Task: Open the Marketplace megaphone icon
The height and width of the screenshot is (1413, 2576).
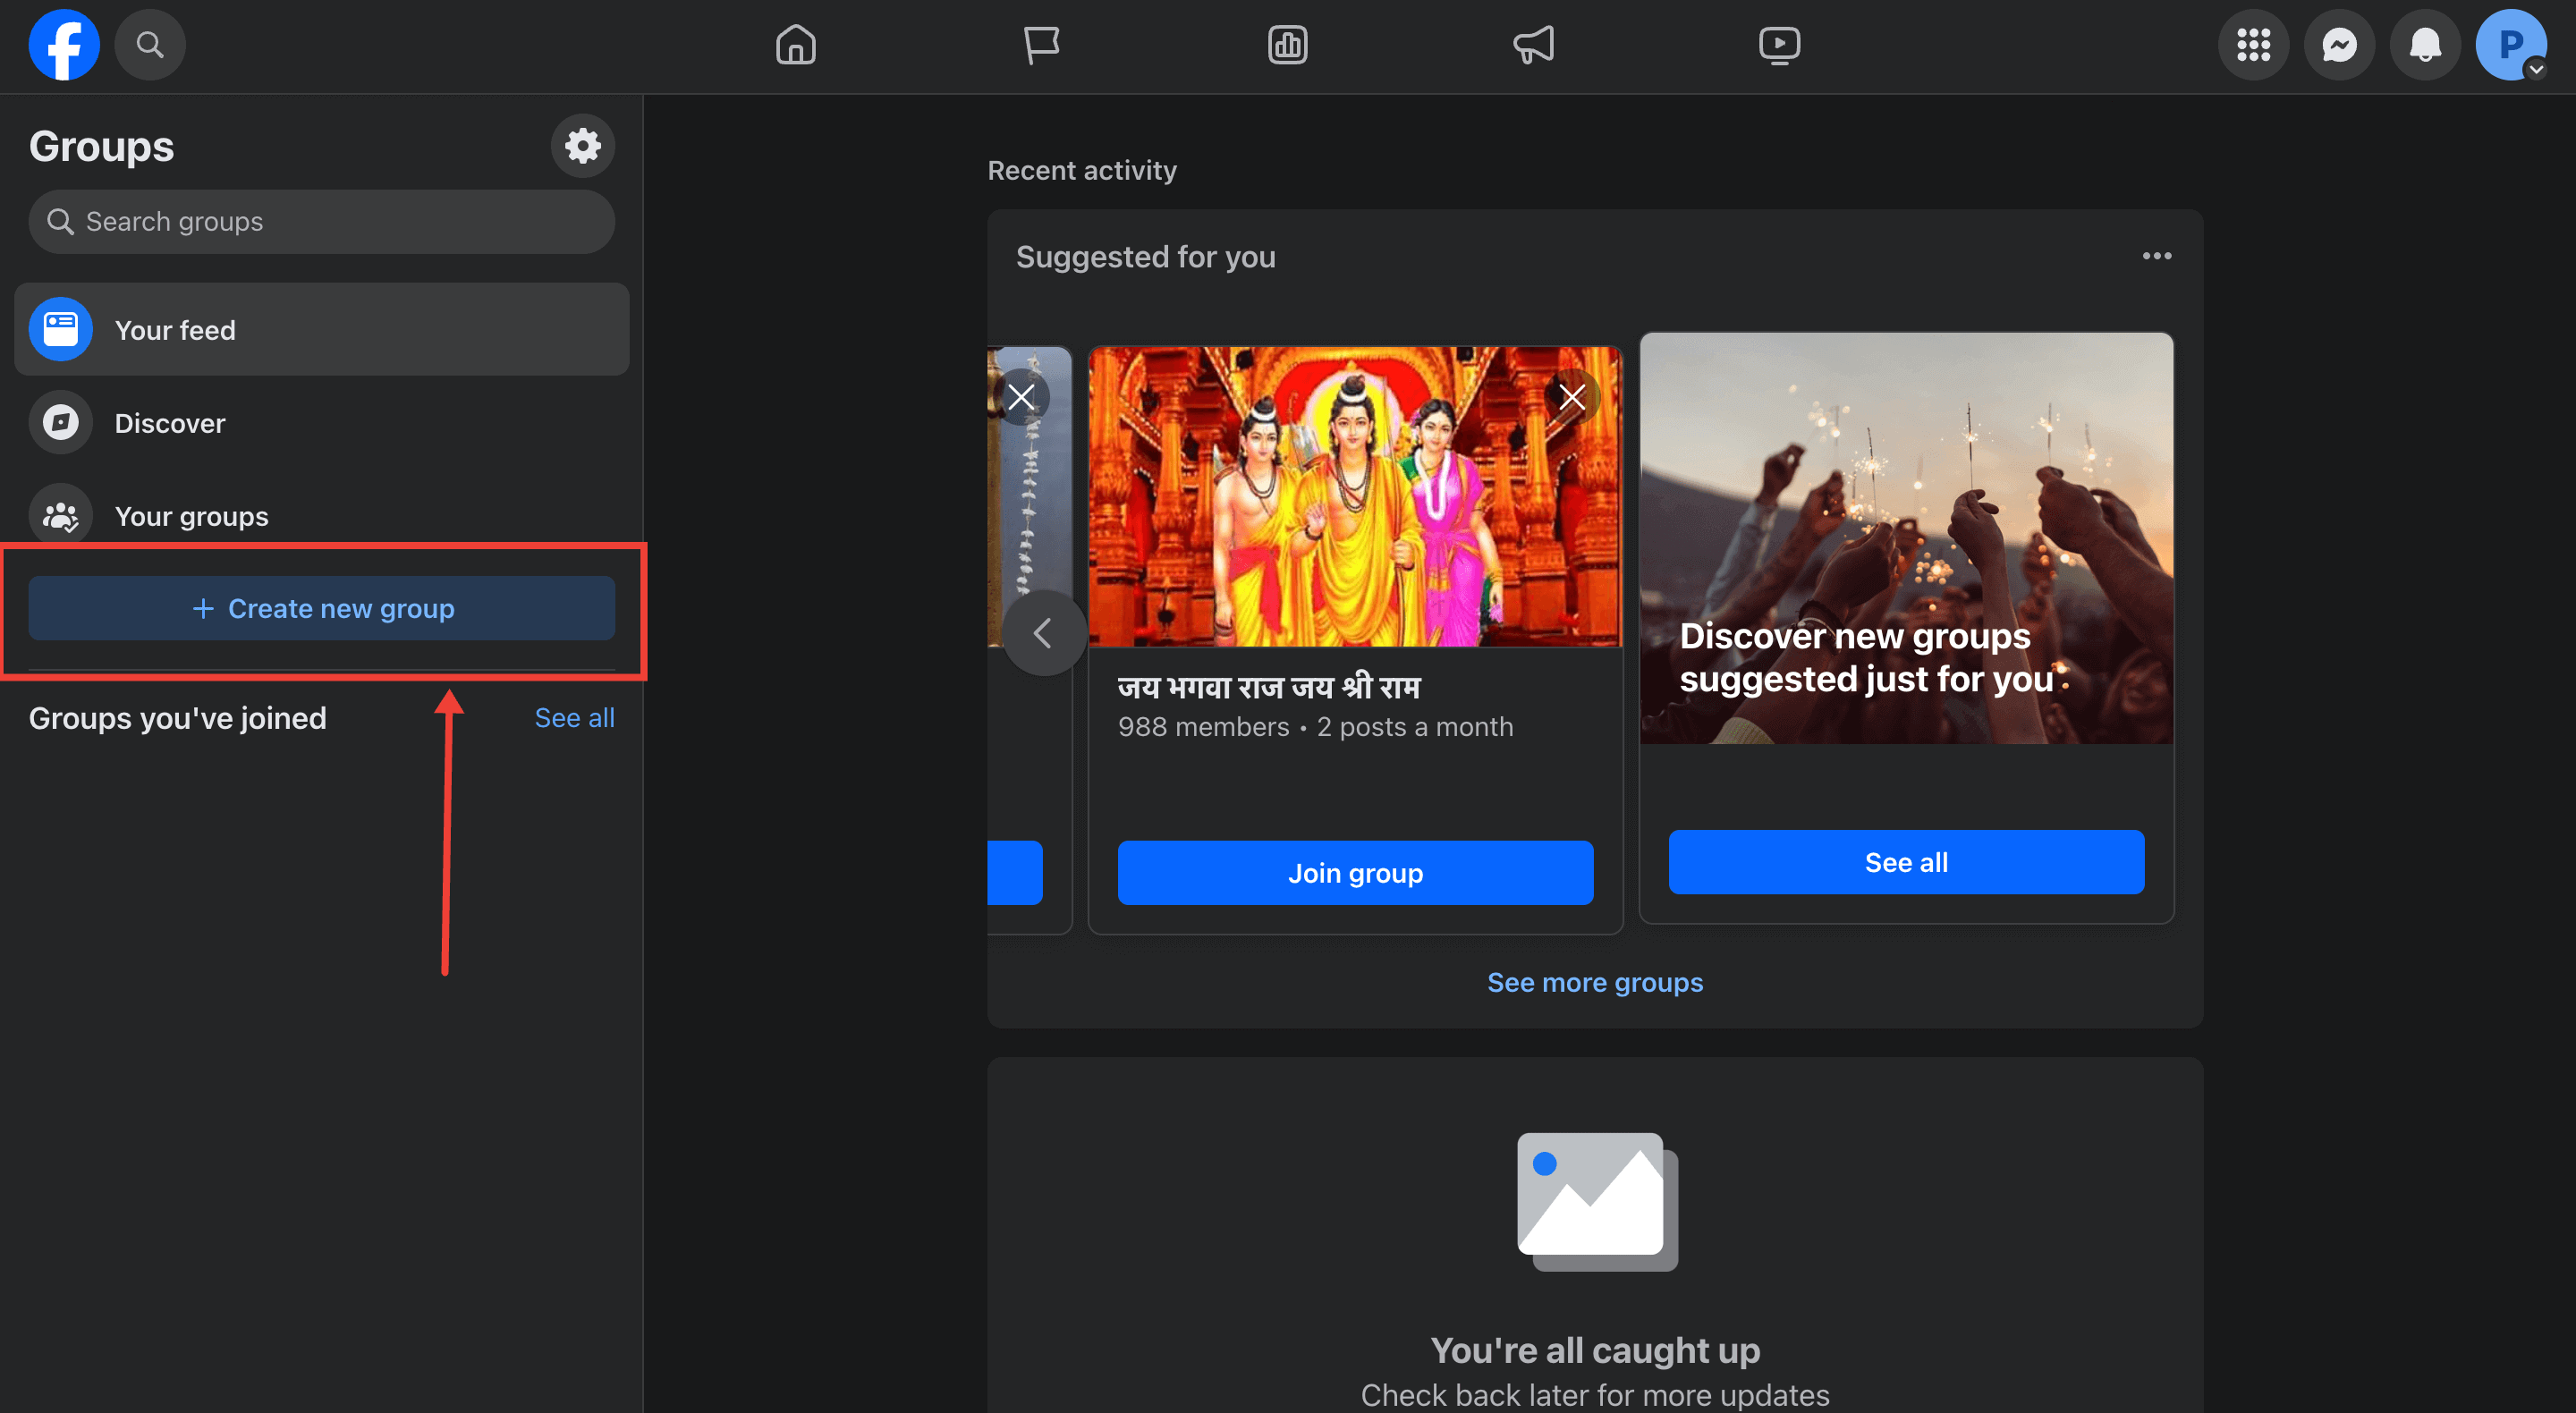Action: (1533, 44)
